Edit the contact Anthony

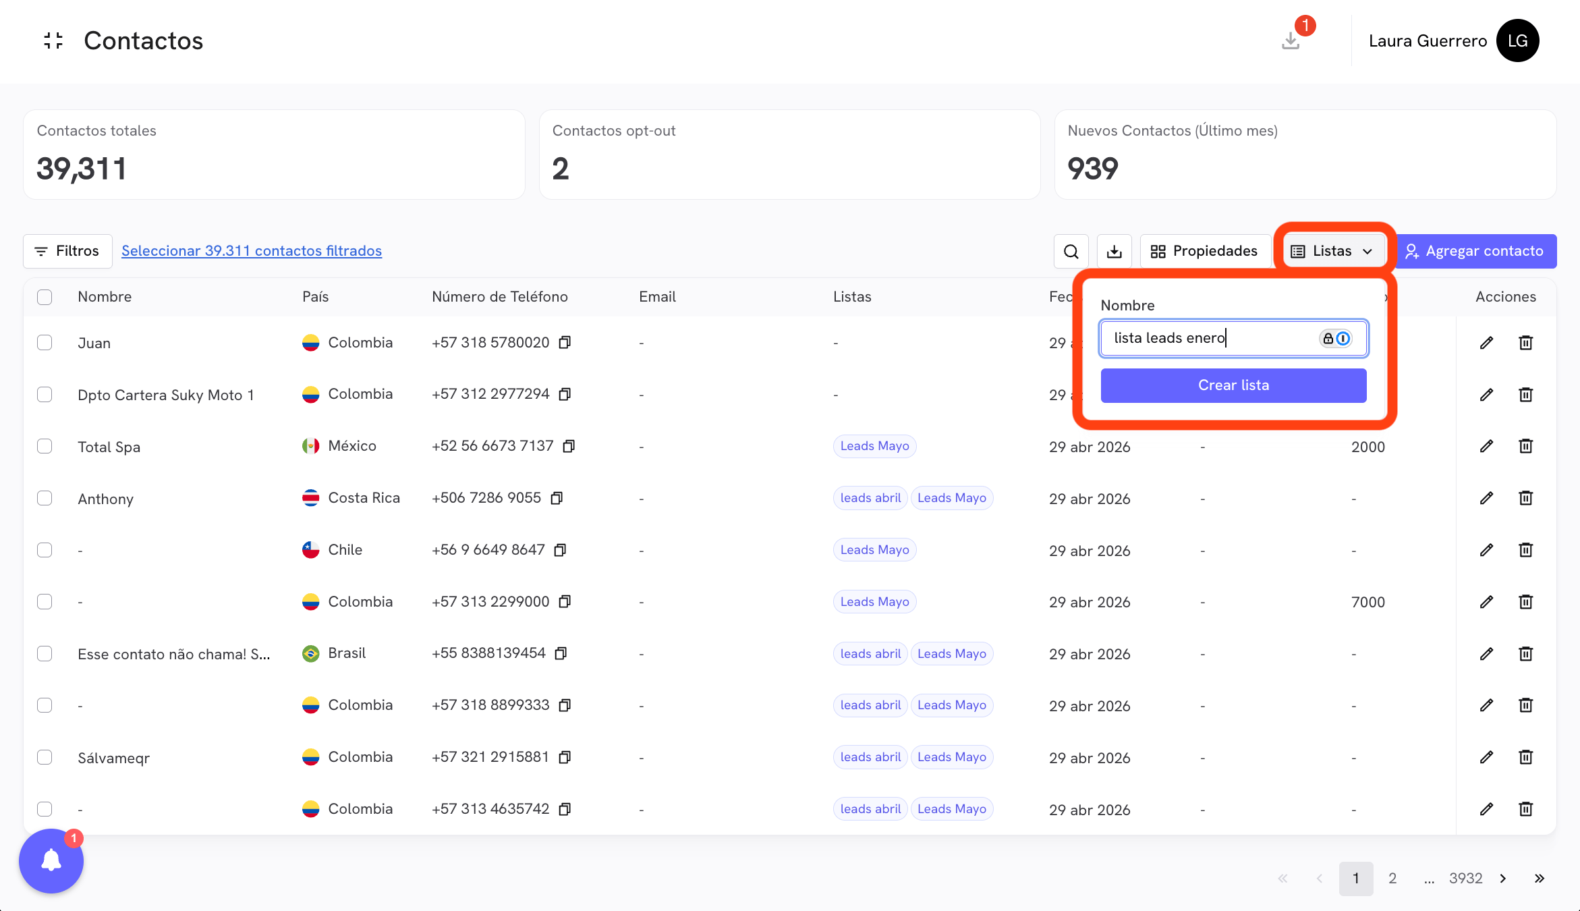tap(1486, 498)
